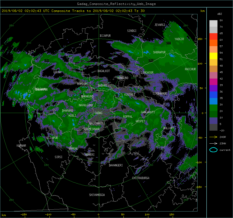Click the dBZ legend heading
233x218 pixels.
(x=220, y=14)
